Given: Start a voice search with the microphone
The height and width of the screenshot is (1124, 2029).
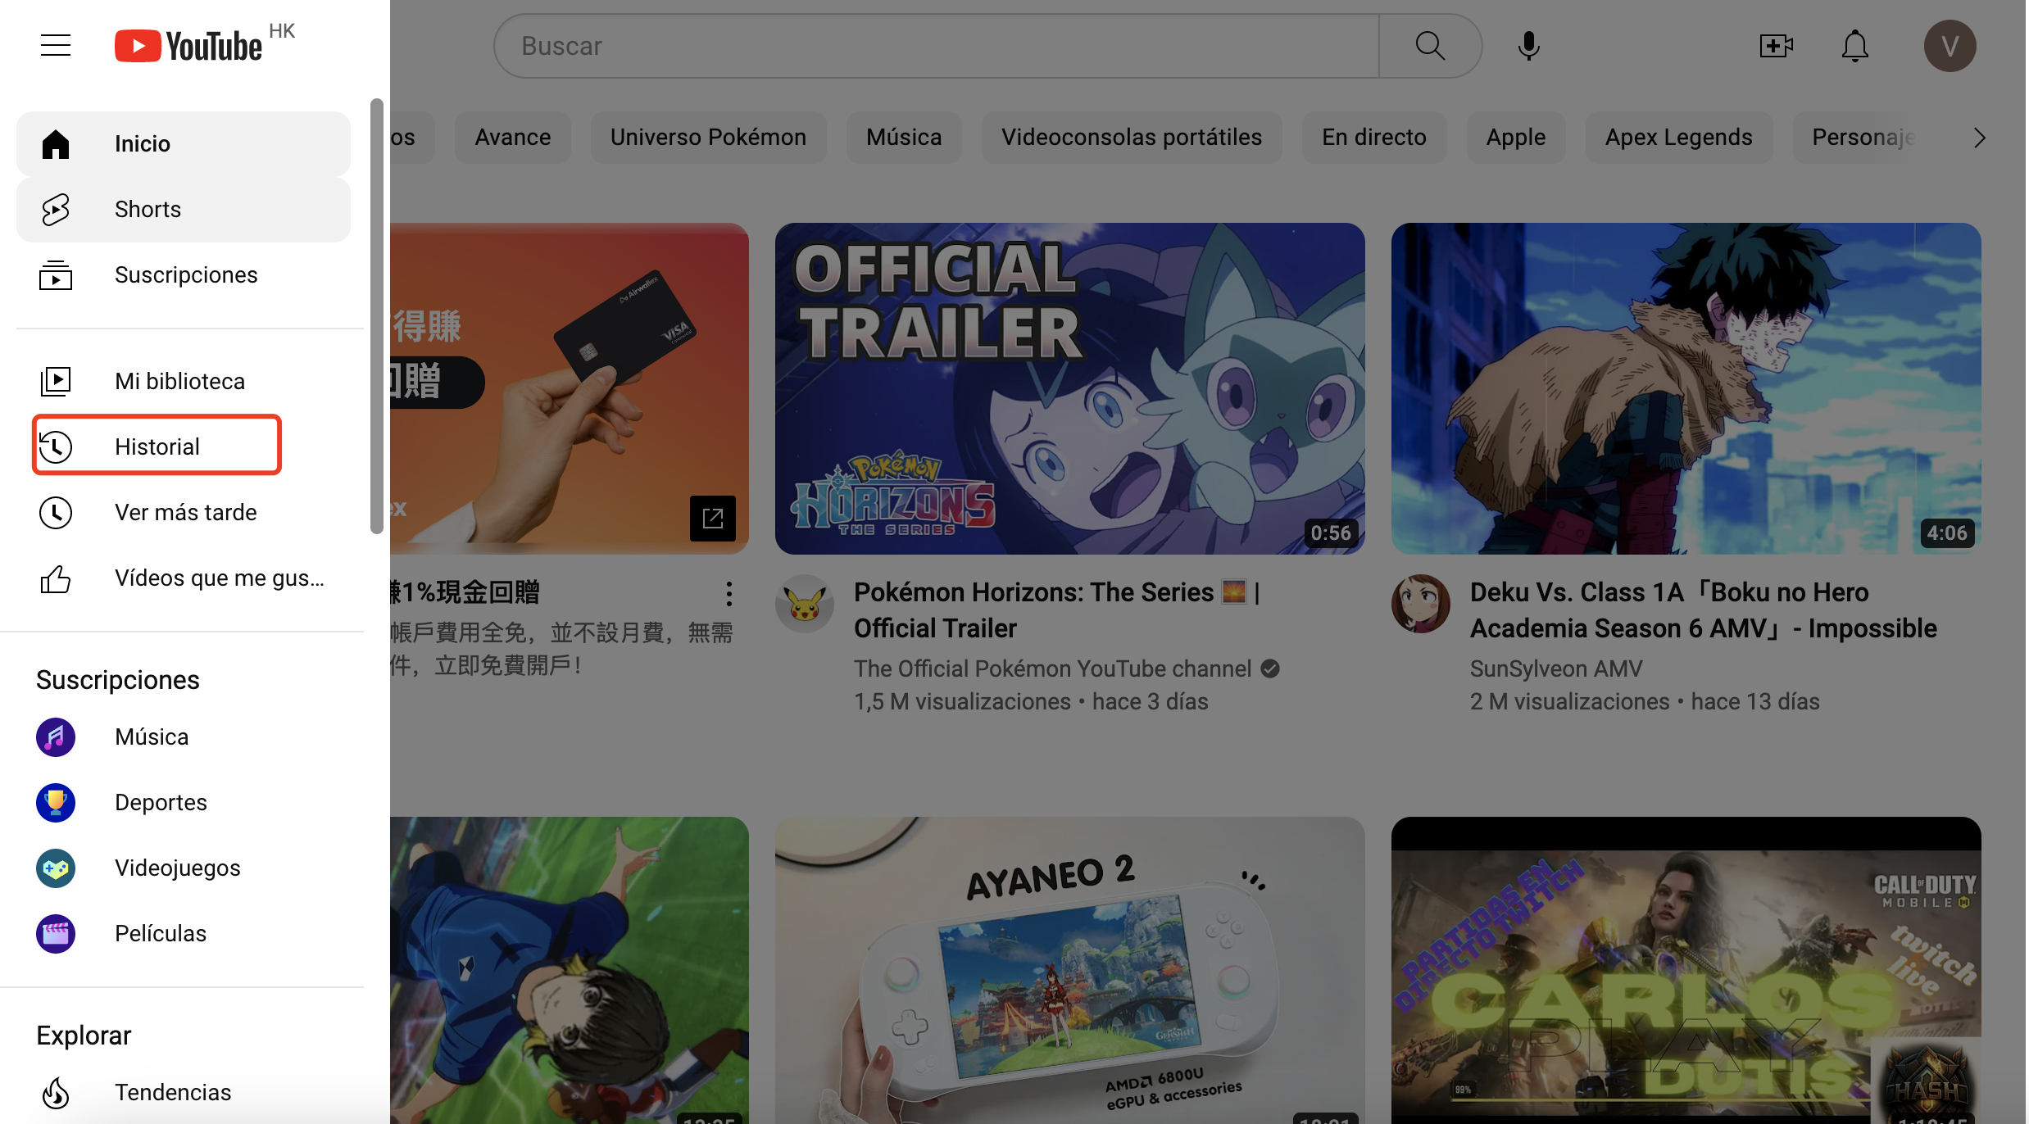Looking at the screenshot, I should (x=1527, y=45).
